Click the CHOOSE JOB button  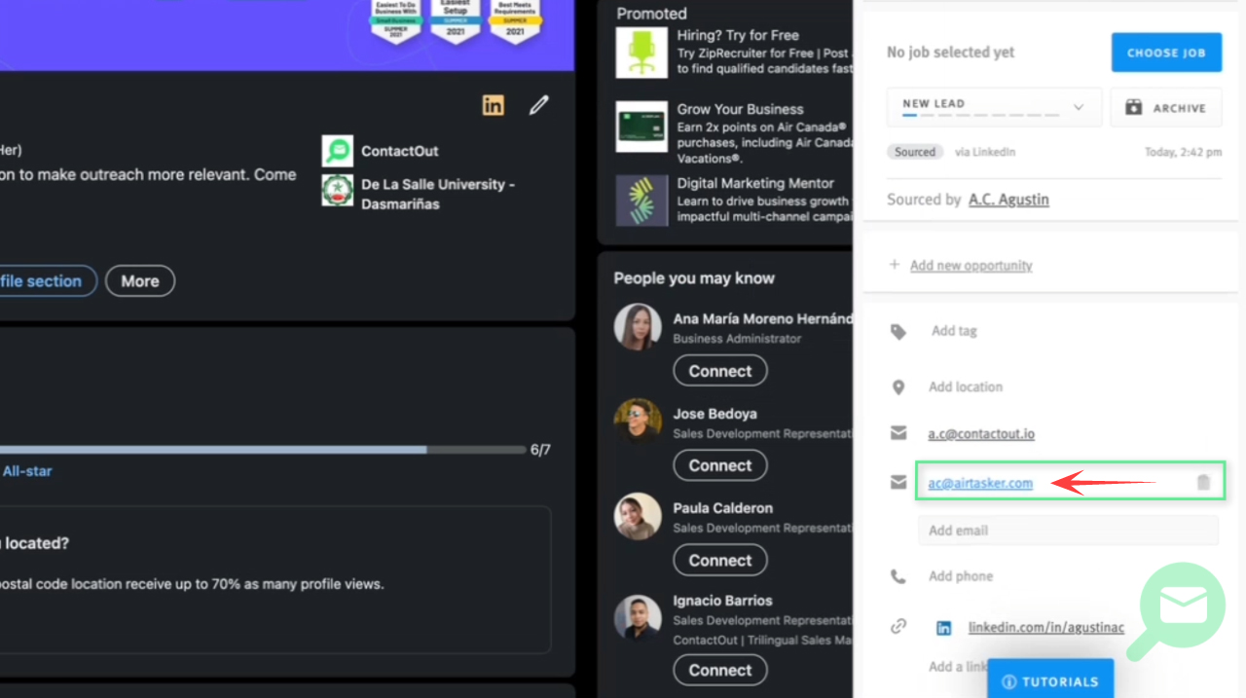point(1166,53)
